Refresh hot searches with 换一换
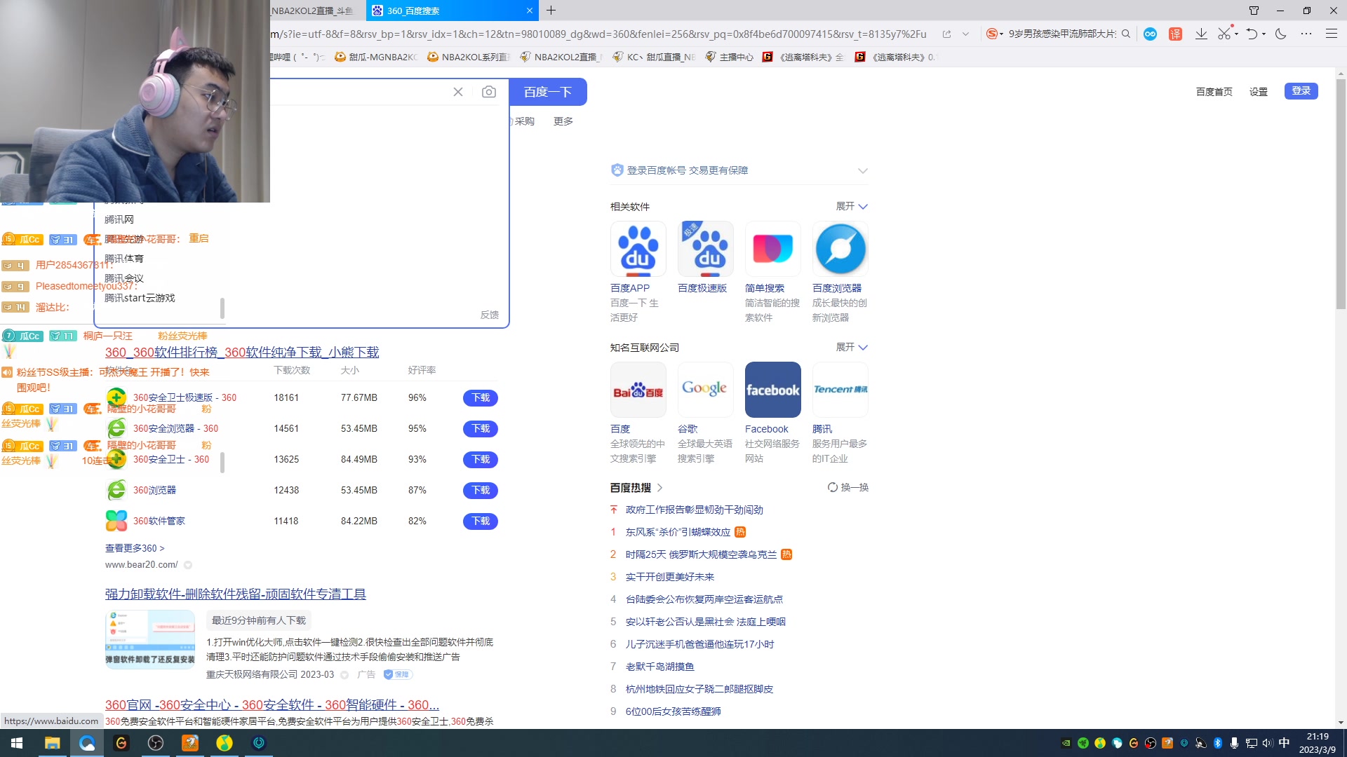1347x757 pixels. coord(848,487)
